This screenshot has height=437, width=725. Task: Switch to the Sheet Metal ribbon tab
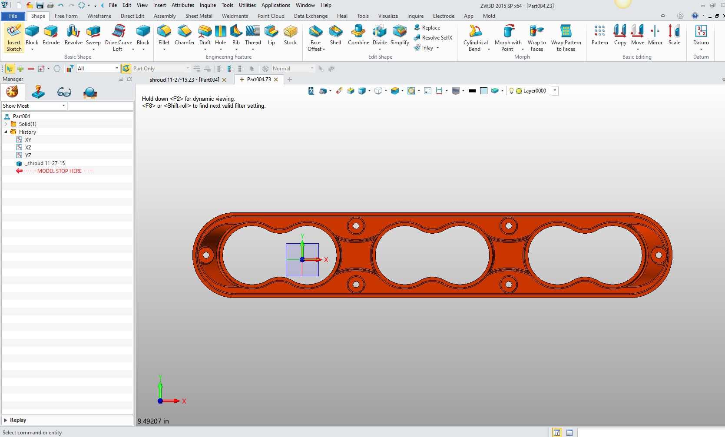(x=199, y=16)
